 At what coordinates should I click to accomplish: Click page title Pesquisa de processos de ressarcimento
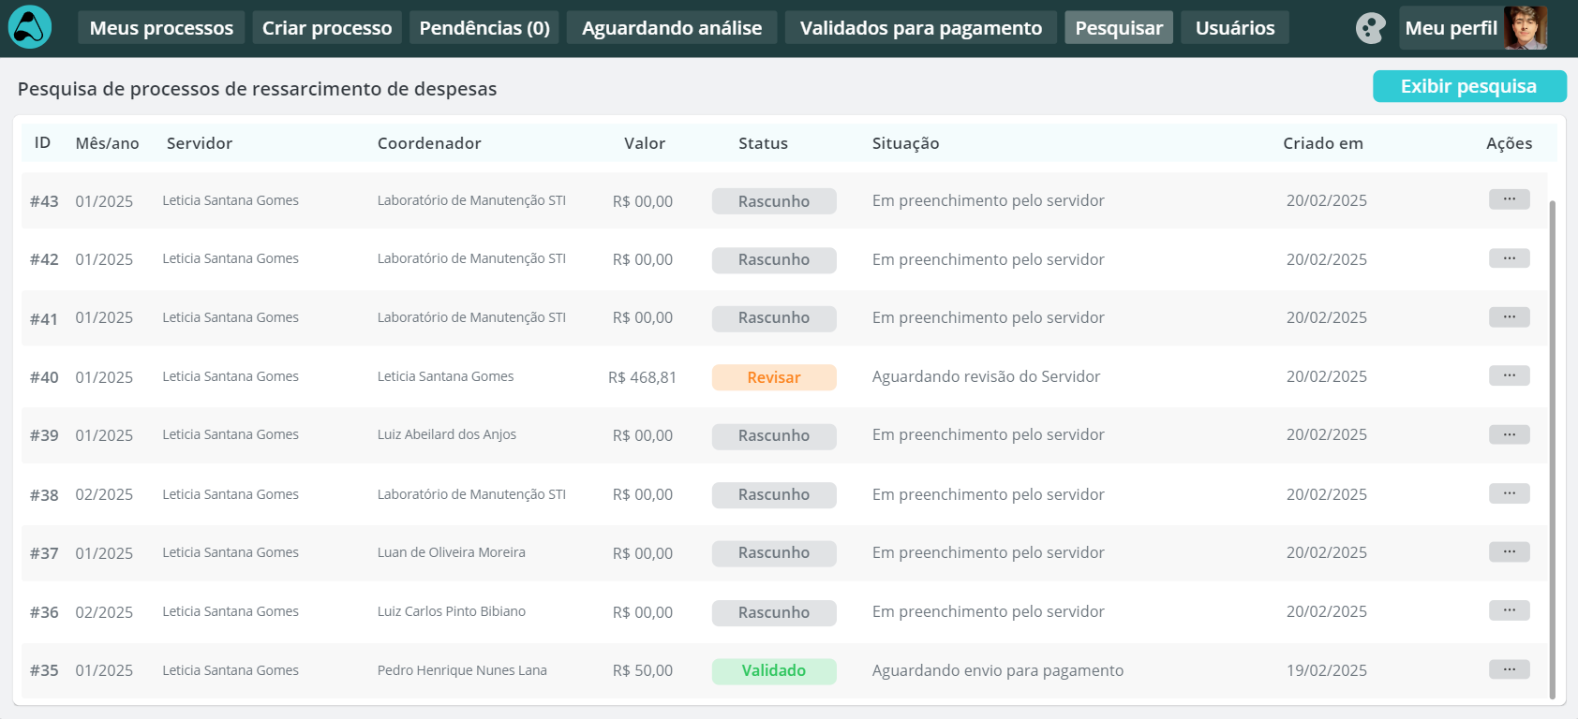click(258, 89)
